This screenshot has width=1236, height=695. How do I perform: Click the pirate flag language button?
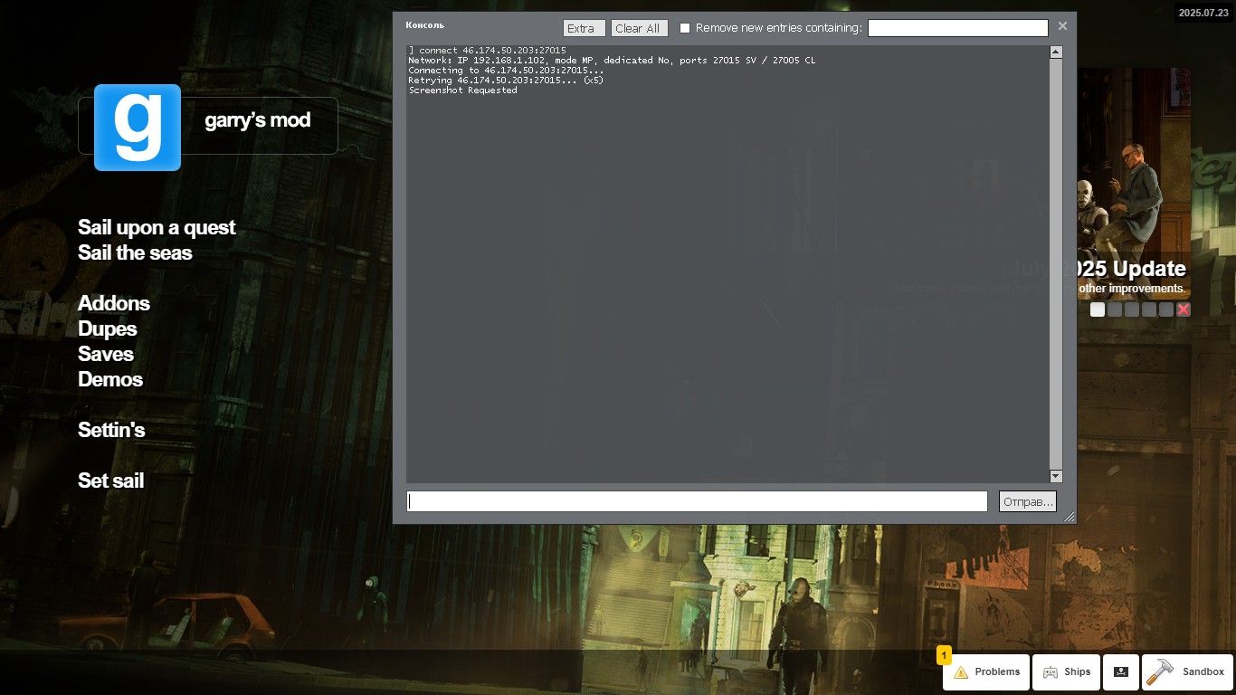[1121, 672]
